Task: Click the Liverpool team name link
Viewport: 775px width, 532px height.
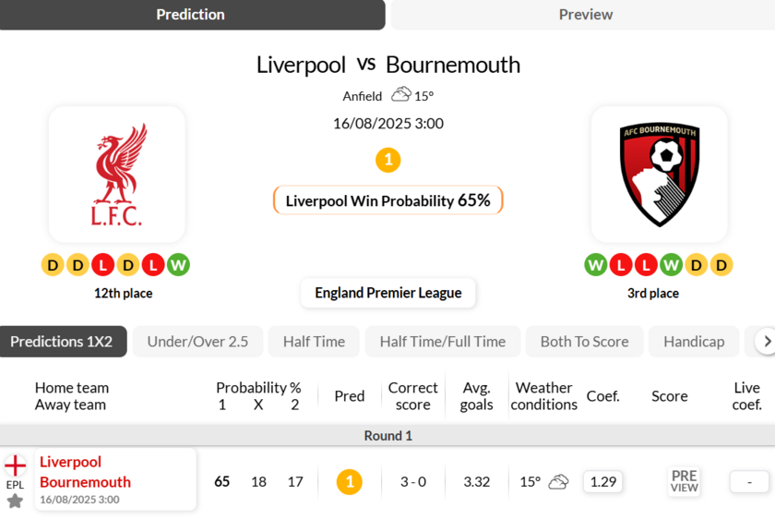Action: pyautogui.click(x=70, y=462)
